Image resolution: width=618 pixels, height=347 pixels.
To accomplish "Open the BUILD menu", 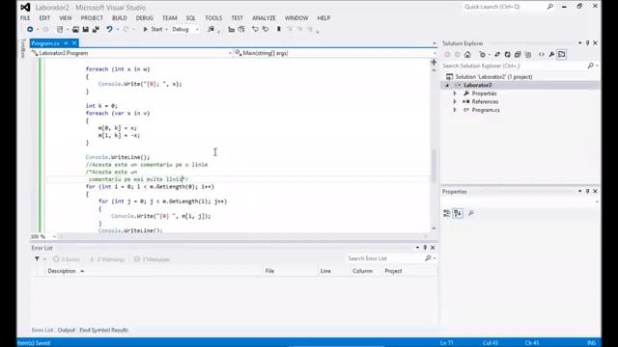I will coord(120,18).
